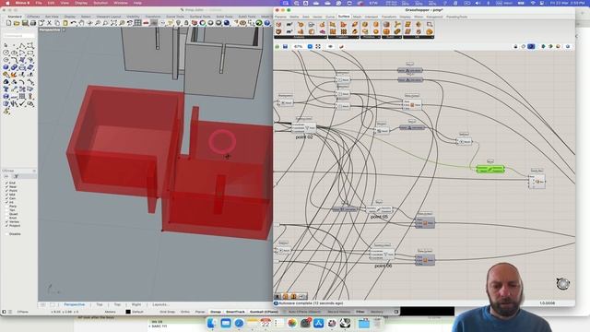The height and width of the screenshot is (332, 590).
Task: Click the Layouts... button below viewport
Action: [160, 304]
